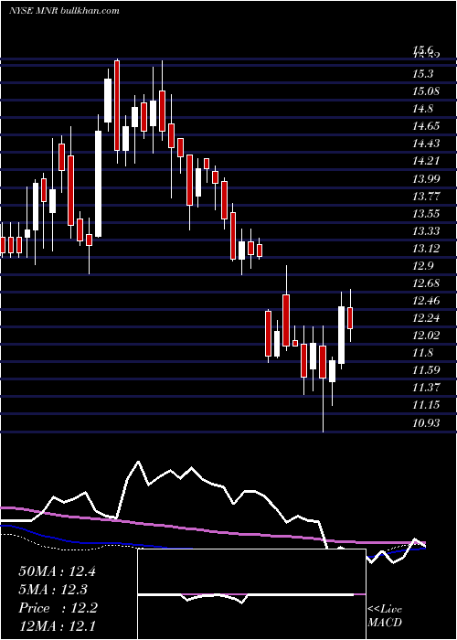
Task: Click the 12.02 price axis label
Action: [x=426, y=336]
